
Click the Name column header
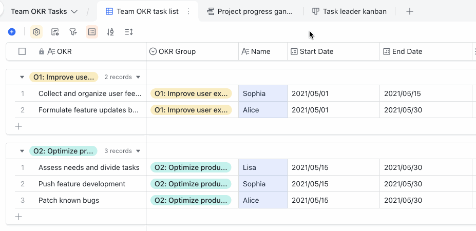(263, 51)
